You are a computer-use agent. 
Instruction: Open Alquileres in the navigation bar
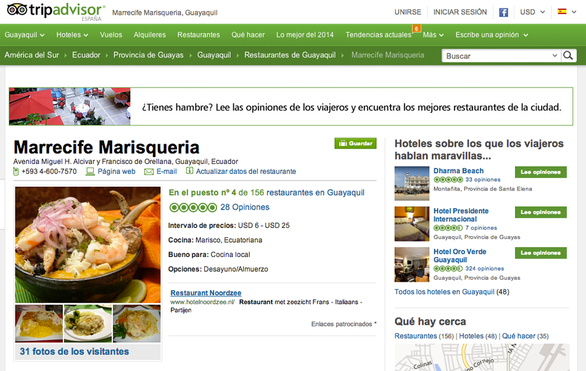[x=149, y=35]
